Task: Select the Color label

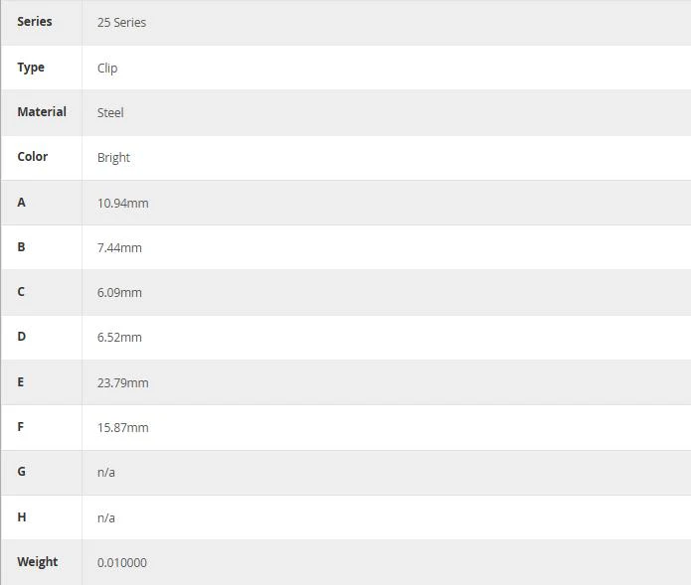Action: 33,157
